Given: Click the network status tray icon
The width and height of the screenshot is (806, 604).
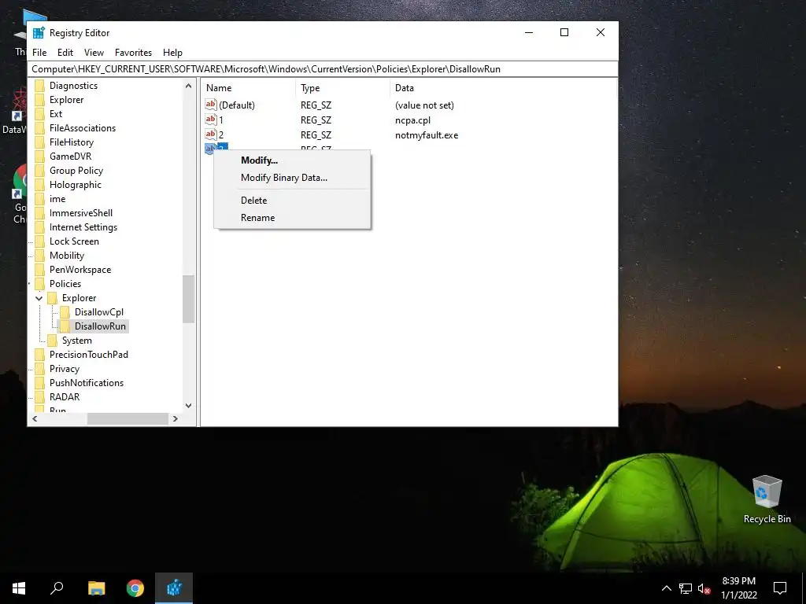Looking at the screenshot, I should pyautogui.click(x=686, y=588).
